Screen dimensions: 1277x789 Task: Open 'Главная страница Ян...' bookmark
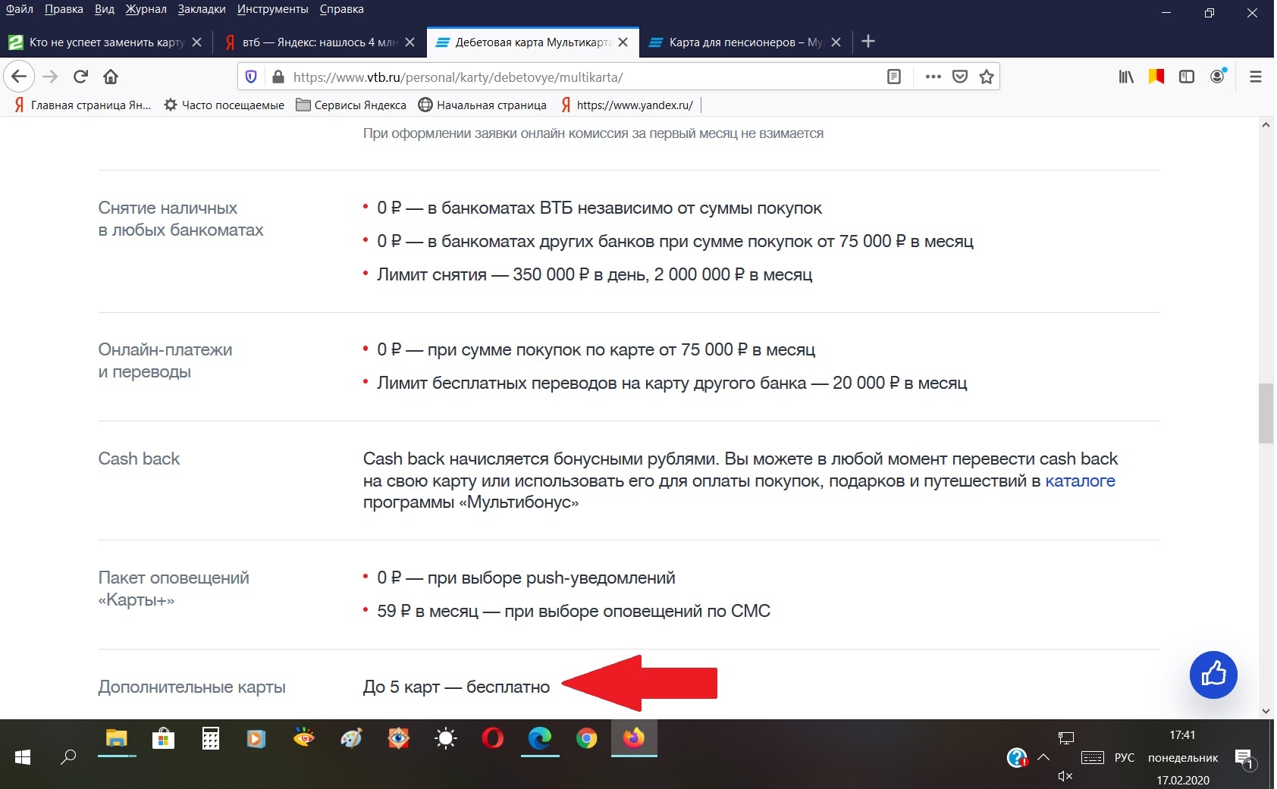coord(83,105)
